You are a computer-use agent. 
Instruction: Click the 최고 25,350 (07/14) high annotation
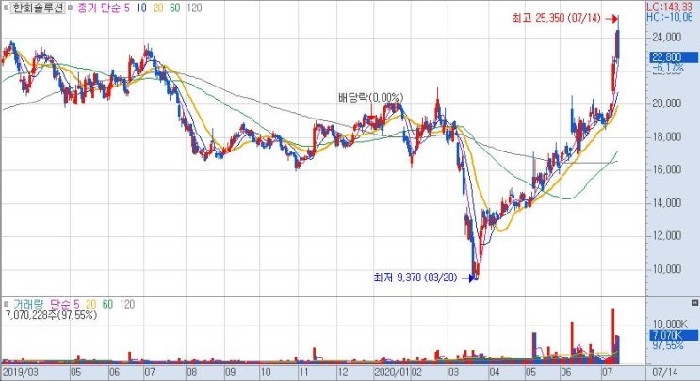coord(556,18)
